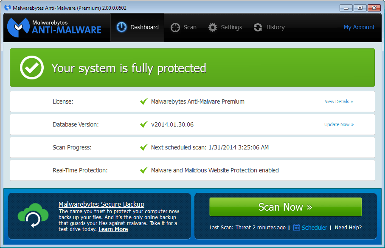
Task: Select the Dashboard clock icon
Action: (121, 27)
